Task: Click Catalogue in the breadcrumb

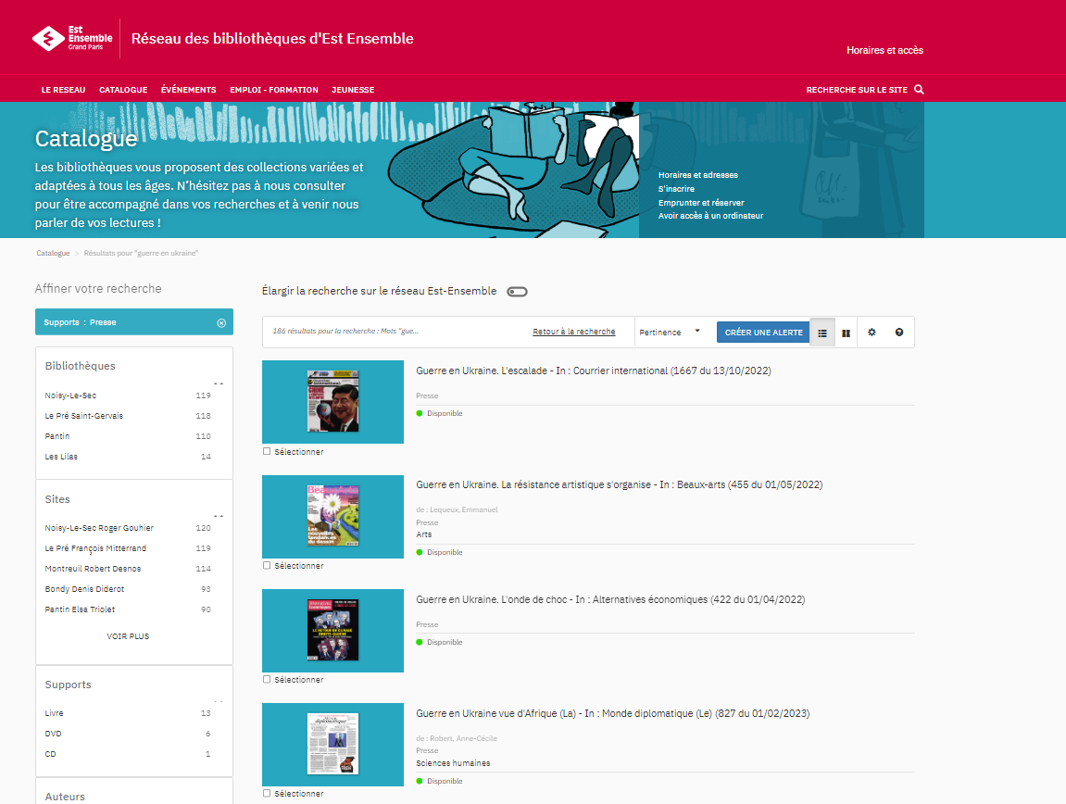Action: click(53, 253)
